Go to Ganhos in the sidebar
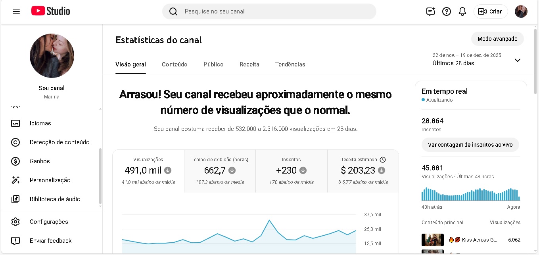The image size is (539, 255). (x=40, y=161)
